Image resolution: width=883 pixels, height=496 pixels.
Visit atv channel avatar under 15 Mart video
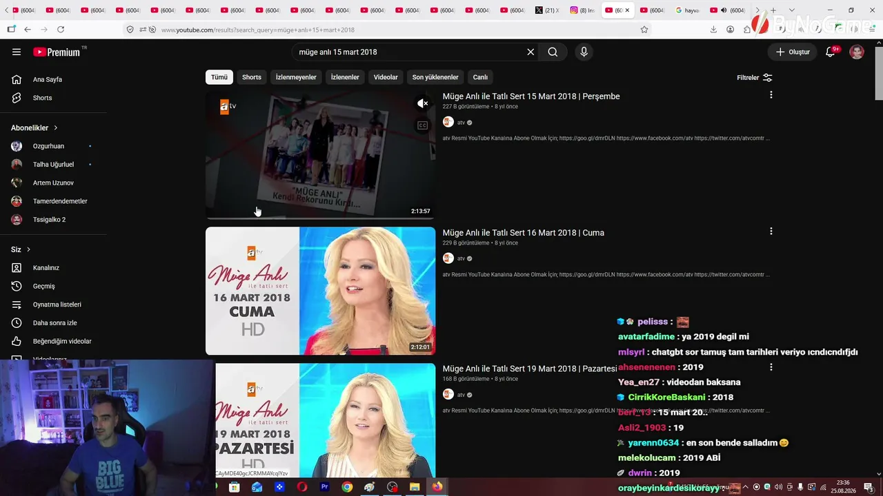(448, 122)
